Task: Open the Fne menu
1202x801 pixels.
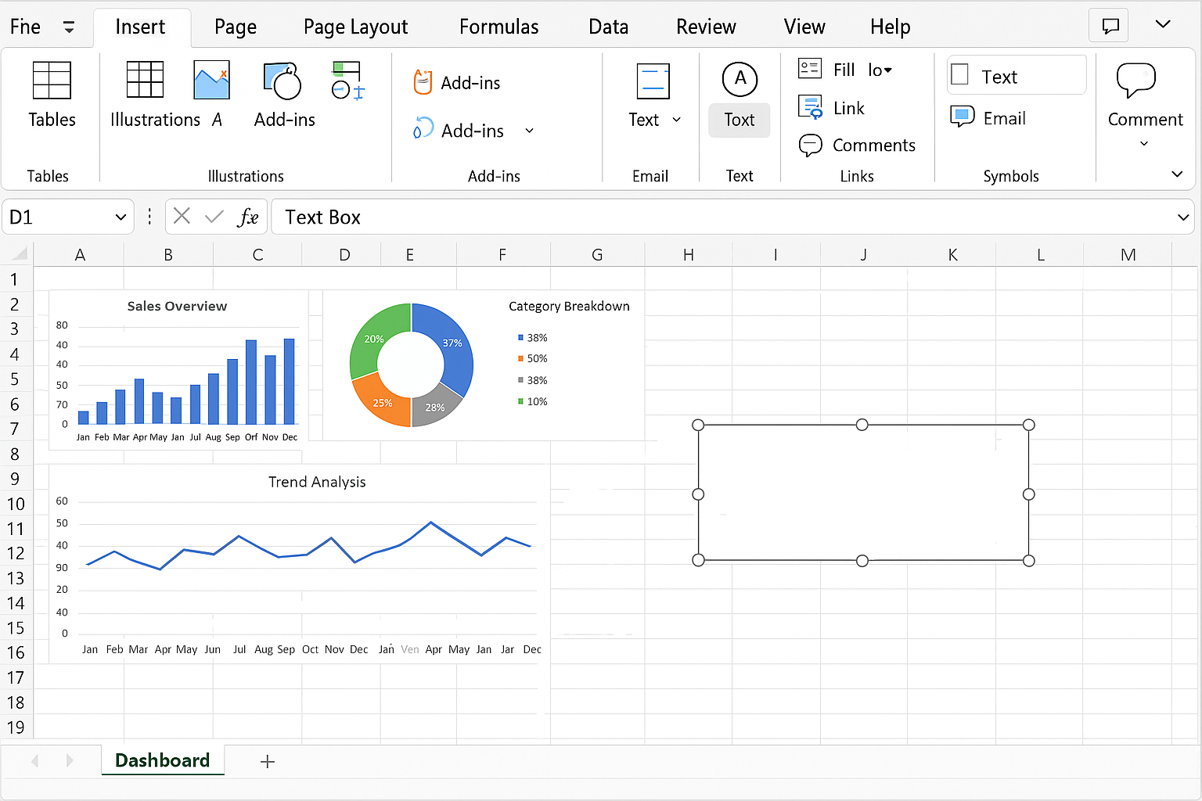Action: coord(25,27)
